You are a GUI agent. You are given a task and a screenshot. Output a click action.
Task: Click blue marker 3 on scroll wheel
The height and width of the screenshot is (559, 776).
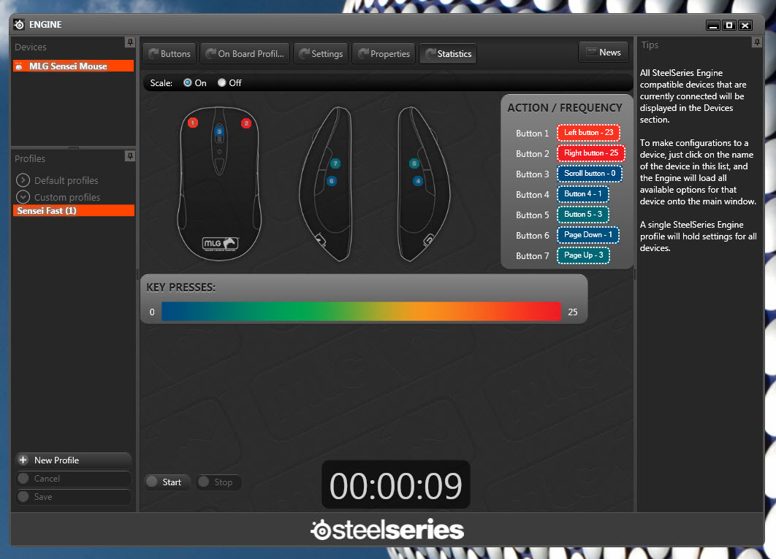click(x=219, y=131)
